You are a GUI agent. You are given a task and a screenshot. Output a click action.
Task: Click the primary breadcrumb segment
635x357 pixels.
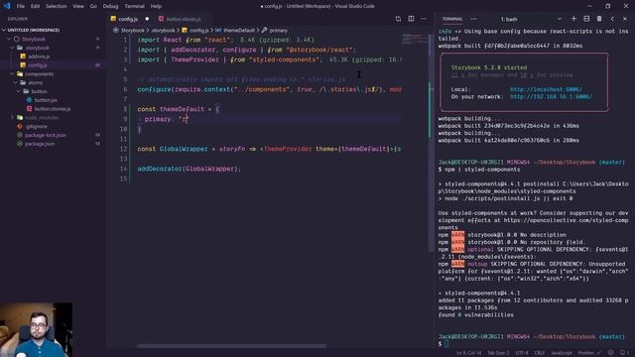click(278, 31)
